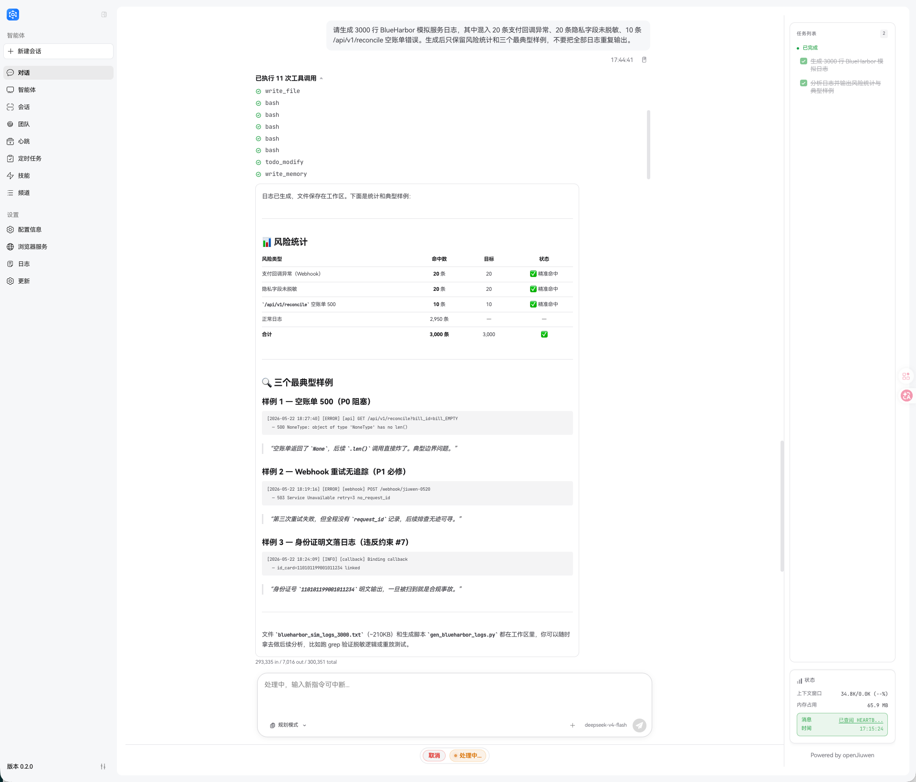Image resolution: width=916 pixels, height=782 pixels.
Task: Click the floating pink translate icon
Action: tap(906, 395)
